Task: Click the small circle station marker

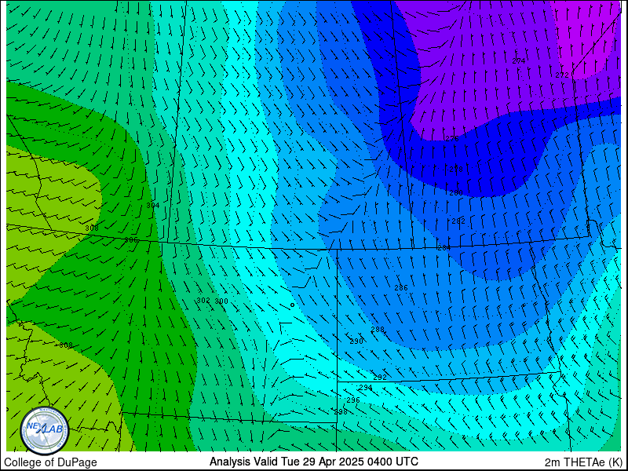Action: (292, 305)
